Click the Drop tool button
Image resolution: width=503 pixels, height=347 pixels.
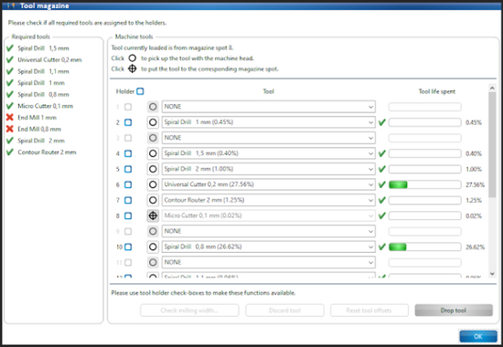click(454, 310)
